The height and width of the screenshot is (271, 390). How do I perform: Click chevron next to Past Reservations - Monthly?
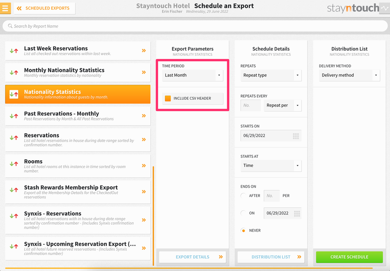click(144, 116)
